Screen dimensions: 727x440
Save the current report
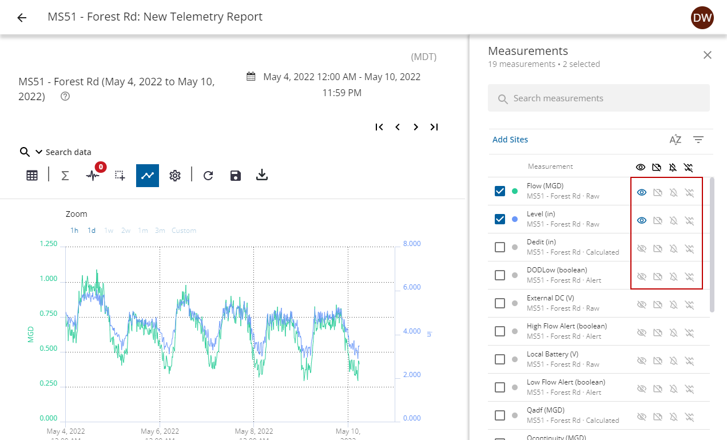coord(235,175)
